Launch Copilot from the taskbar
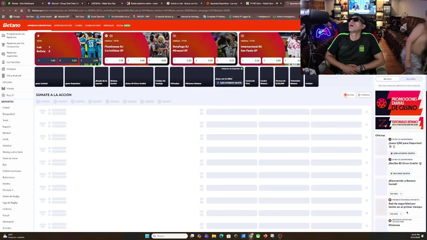 click(199, 236)
